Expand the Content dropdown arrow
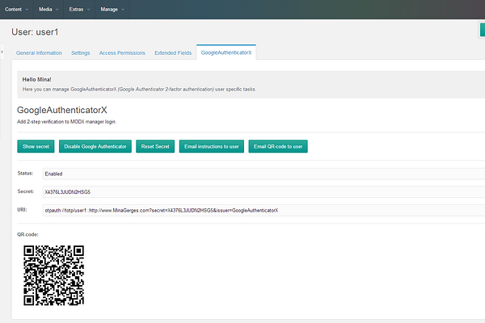 [x=27, y=10]
